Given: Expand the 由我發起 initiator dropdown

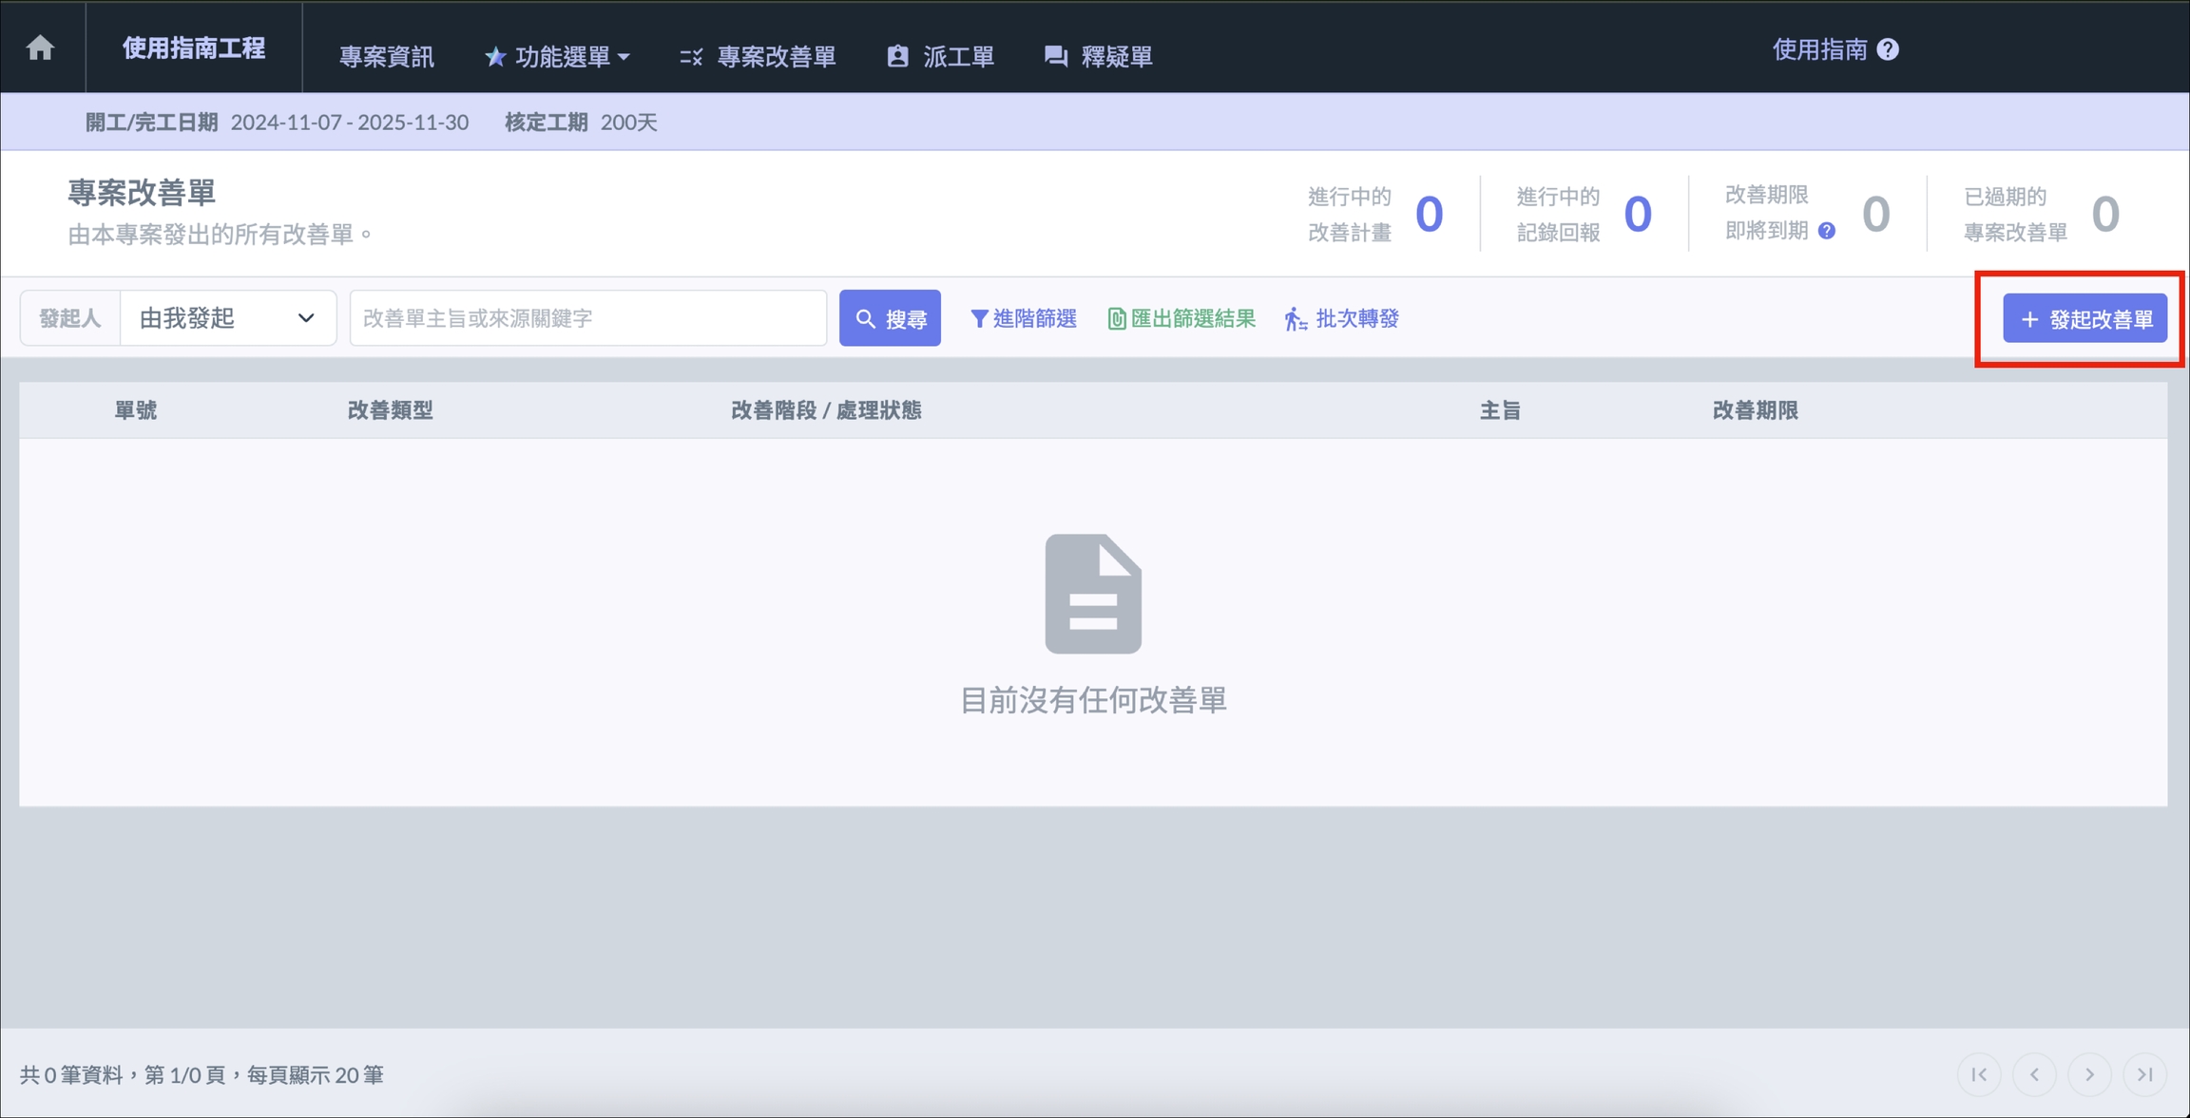Looking at the screenshot, I should click(x=228, y=318).
